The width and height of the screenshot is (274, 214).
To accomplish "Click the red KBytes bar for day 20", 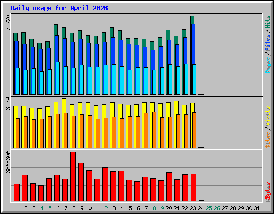I will click(x=169, y=187).
